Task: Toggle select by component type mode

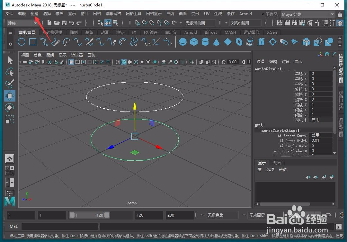Action: 115,23
